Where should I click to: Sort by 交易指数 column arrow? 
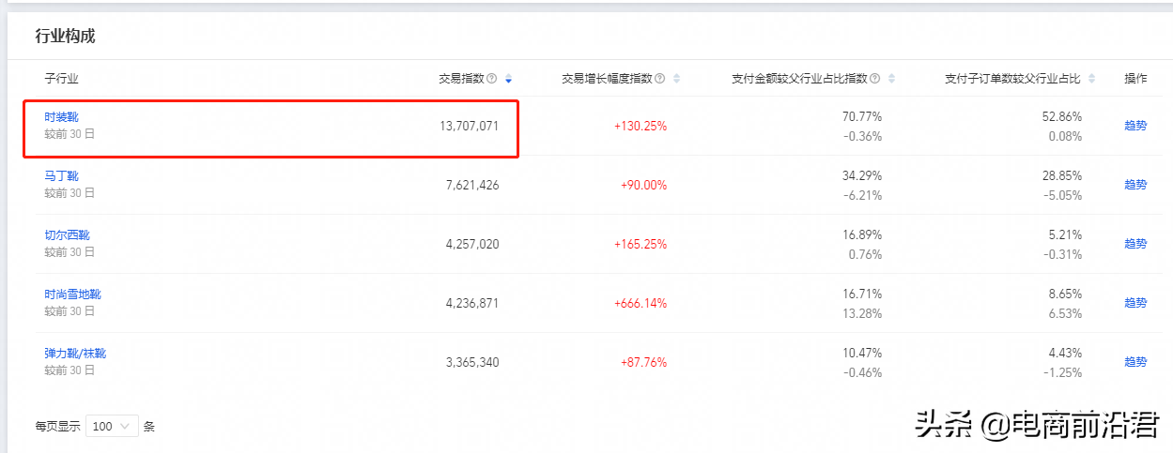click(x=508, y=79)
